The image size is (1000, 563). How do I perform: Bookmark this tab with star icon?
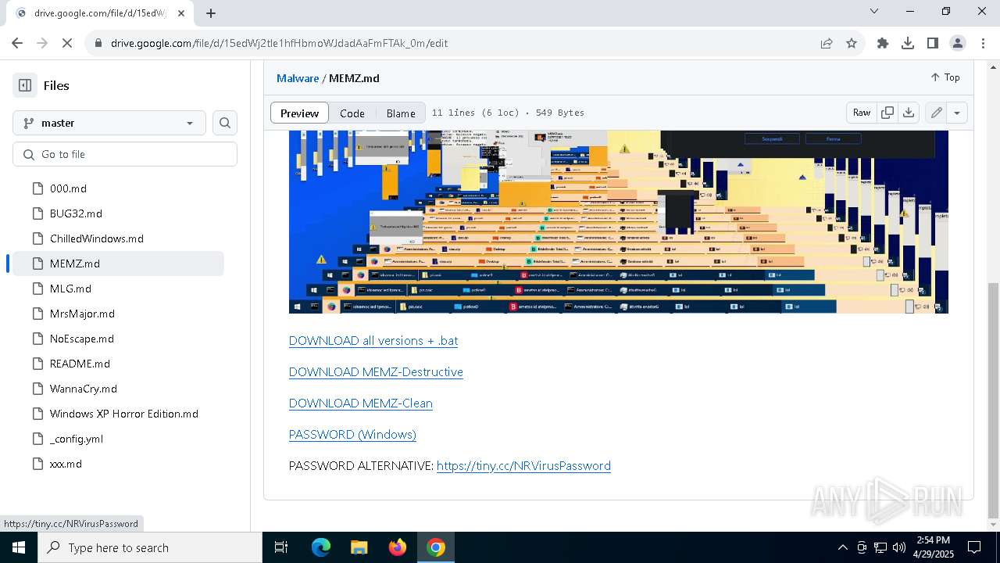(852, 43)
